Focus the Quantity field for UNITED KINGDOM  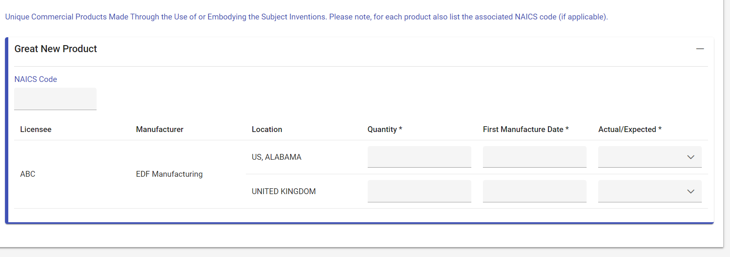419,191
